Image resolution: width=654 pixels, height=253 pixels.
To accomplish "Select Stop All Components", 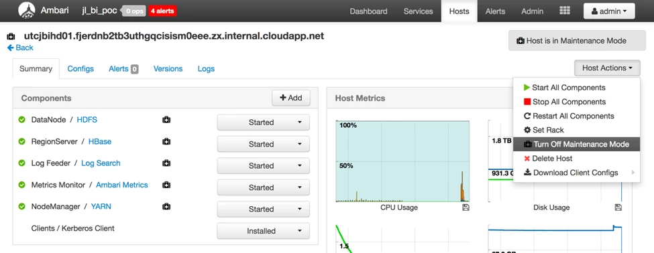I will pos(576,102).
